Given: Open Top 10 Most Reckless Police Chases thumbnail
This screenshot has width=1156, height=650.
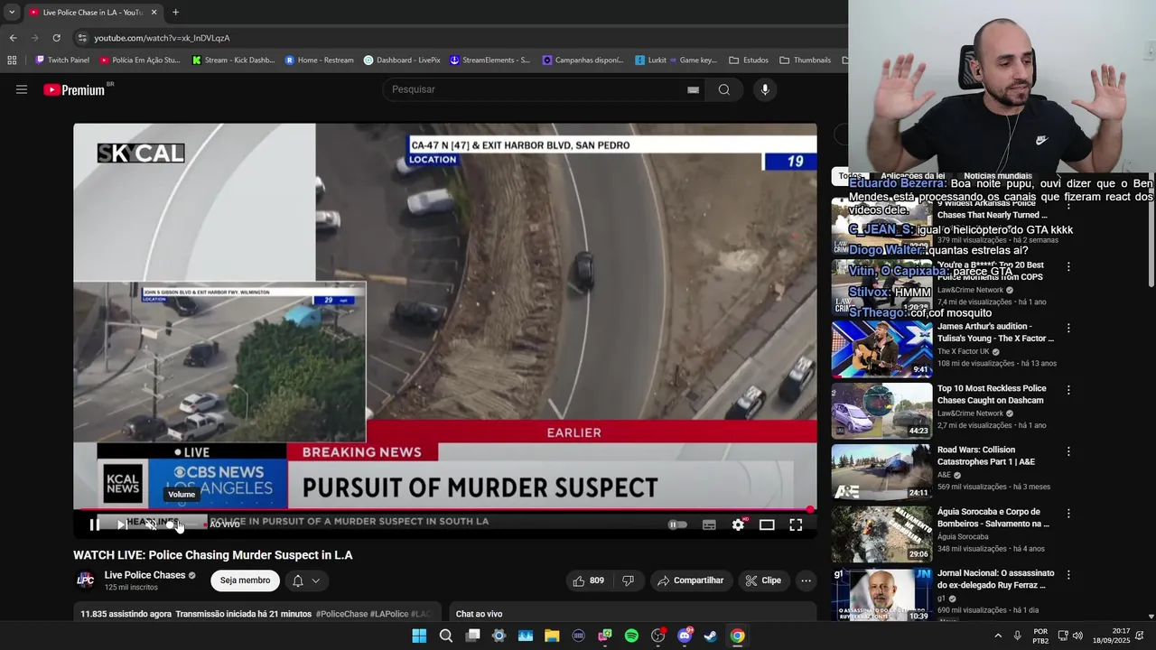Looking at the screenshot, I should [x=881, y=411].
